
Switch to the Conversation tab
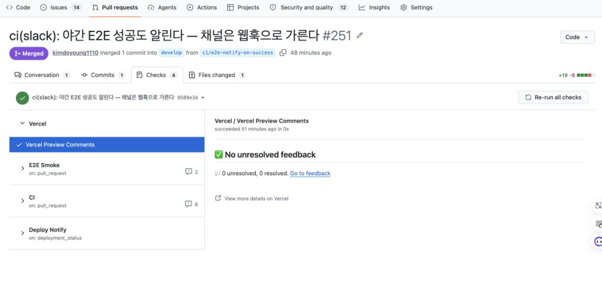click(x=42, y=75)
